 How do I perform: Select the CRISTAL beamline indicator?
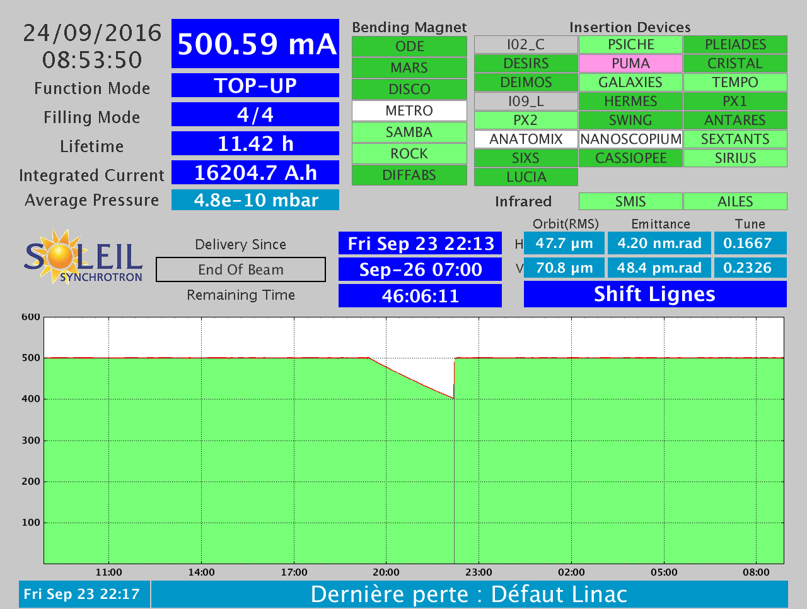(735, 64)
